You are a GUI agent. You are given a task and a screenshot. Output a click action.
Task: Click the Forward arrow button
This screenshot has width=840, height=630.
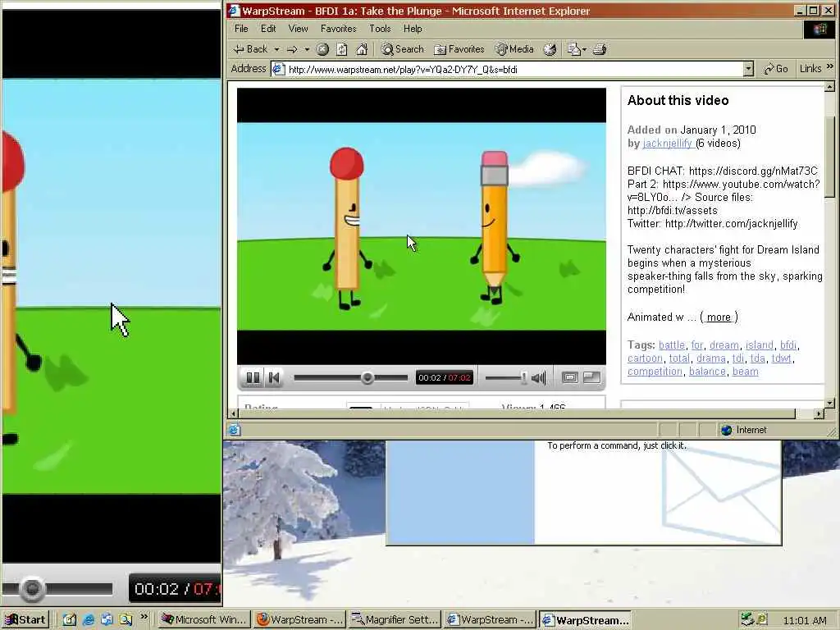(293, 49)
